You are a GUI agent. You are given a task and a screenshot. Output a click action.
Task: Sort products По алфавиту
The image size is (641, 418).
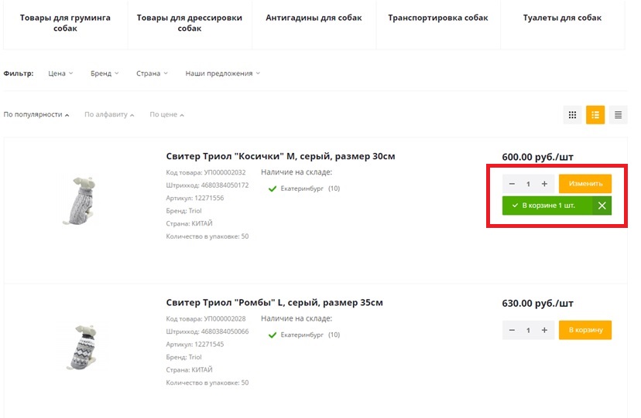[109, 114]
